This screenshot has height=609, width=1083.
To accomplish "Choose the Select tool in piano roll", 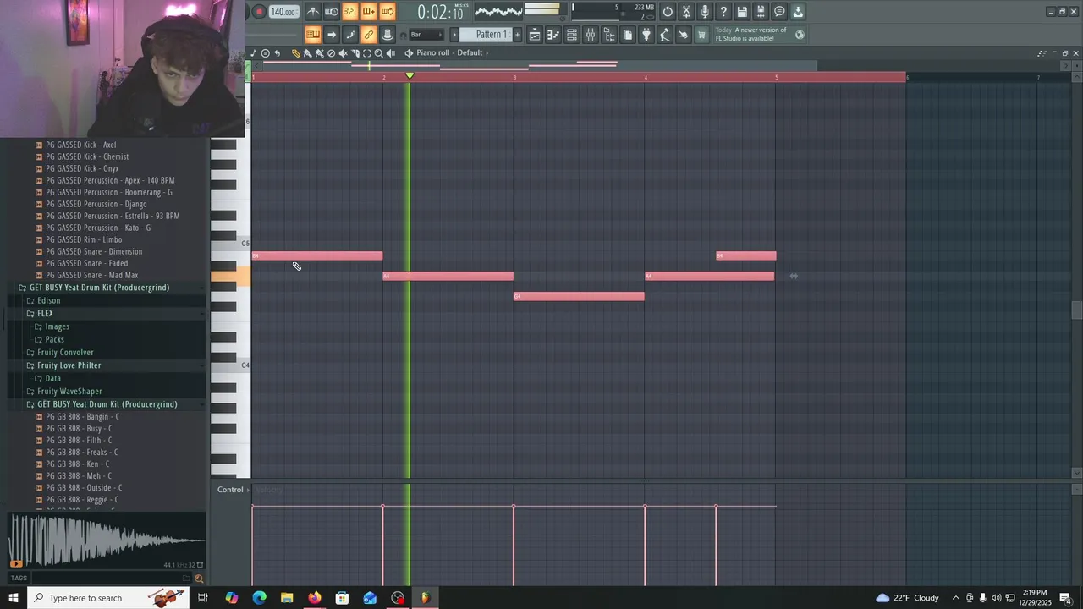I will coord(367,52).
